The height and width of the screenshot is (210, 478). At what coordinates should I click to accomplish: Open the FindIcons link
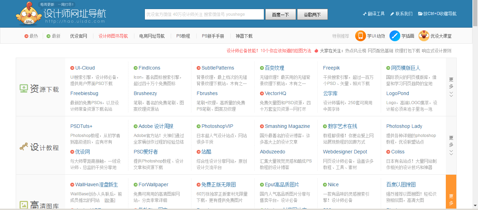[149, 68]
